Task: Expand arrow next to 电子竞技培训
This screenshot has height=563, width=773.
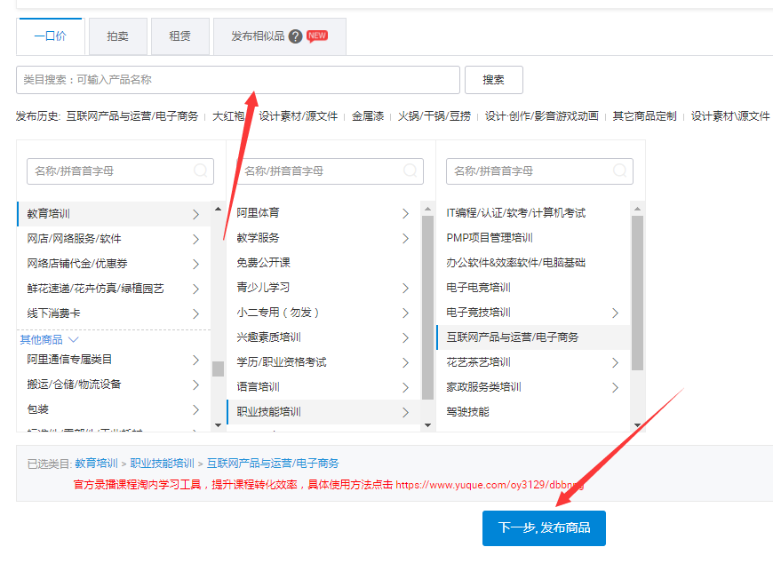Action: [615, 313]
